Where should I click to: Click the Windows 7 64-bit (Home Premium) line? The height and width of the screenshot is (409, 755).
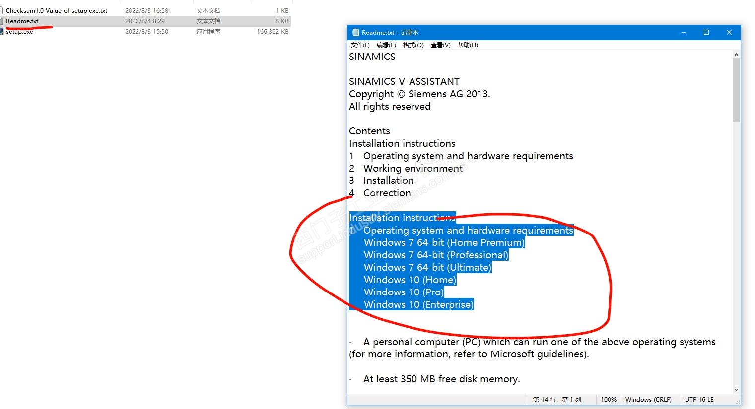444,242
